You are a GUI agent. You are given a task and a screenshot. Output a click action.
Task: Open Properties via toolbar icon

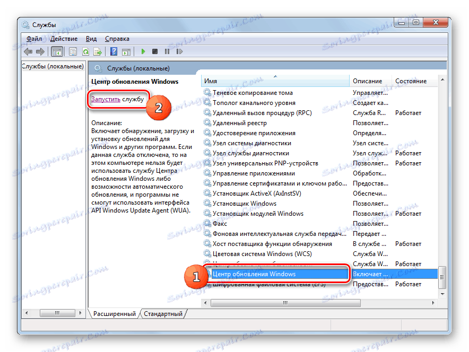tap(73, 52)
